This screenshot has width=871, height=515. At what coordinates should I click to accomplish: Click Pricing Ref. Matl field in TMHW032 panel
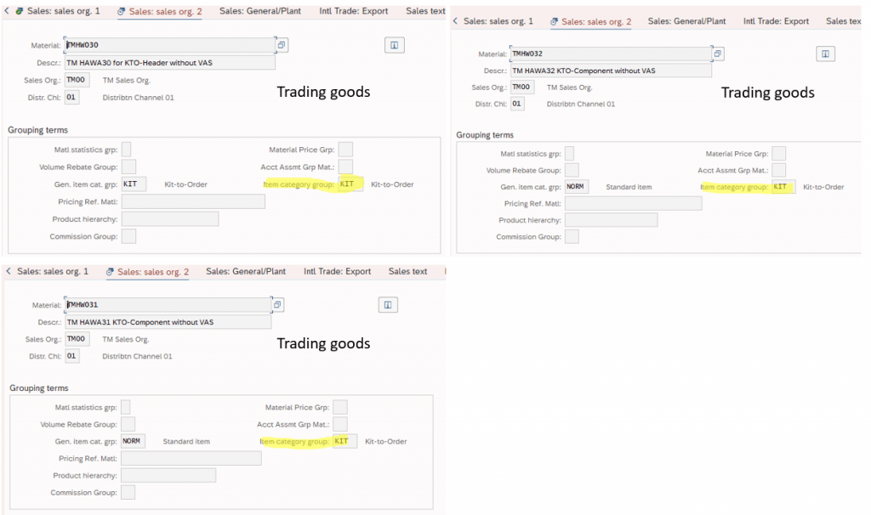click(633, 203)
